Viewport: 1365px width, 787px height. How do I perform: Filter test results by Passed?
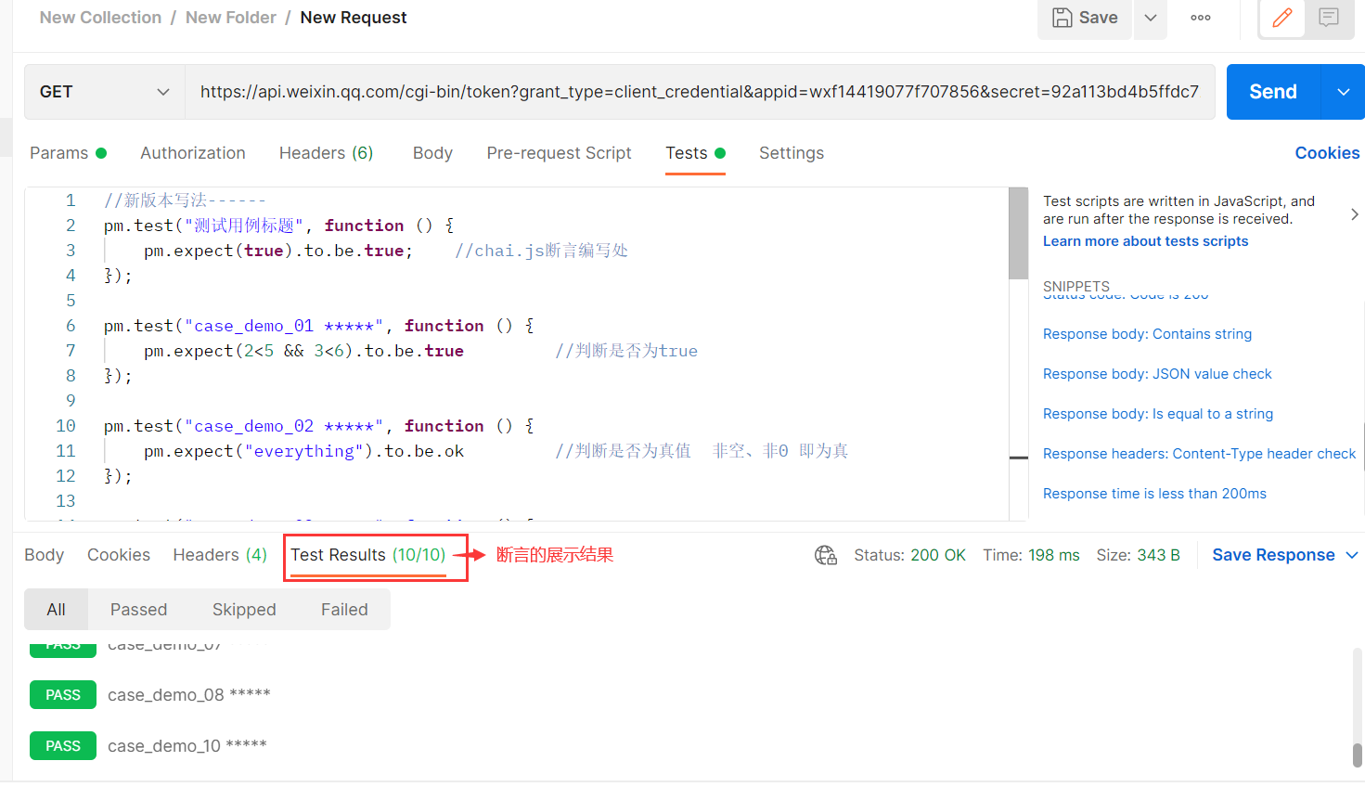click(138, 610)
